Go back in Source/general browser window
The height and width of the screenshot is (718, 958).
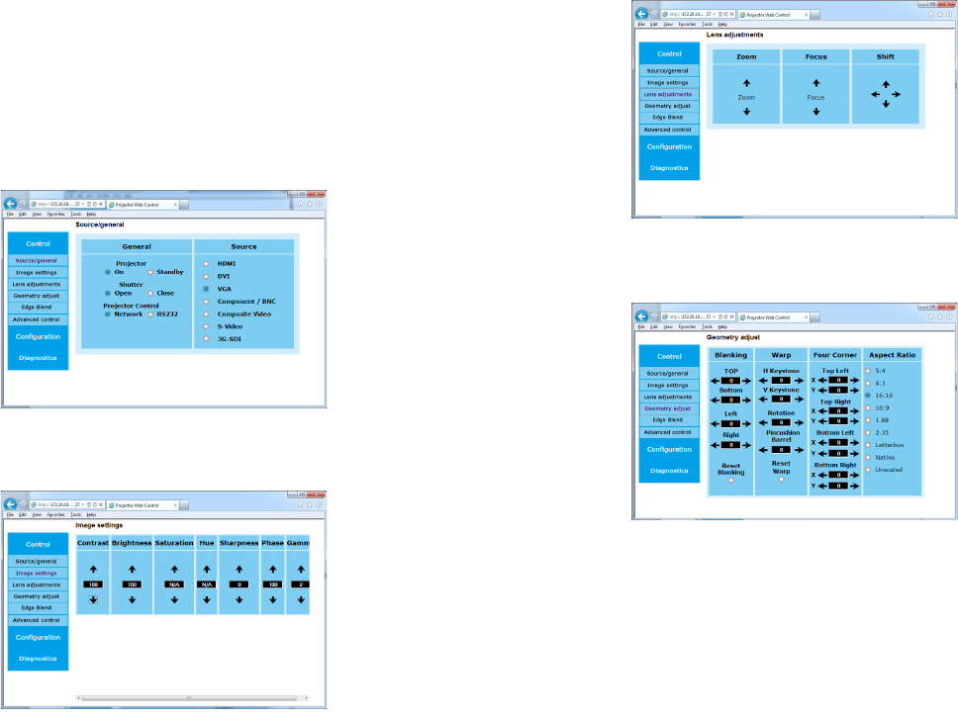10,204
